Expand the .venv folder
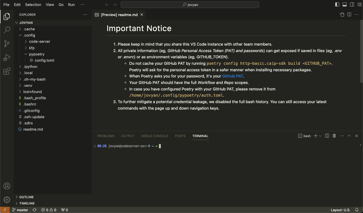The width and height of the screenshot is (363, 213). 53,86
